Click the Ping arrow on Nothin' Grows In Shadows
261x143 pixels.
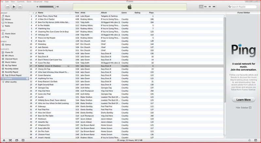point(68,66)
